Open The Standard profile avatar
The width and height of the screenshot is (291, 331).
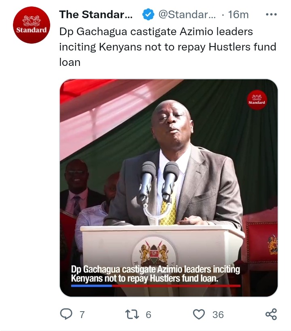pos(32,25)
